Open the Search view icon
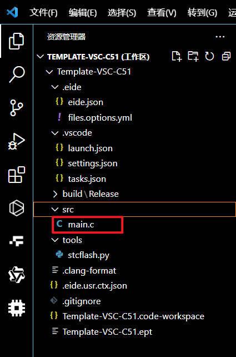Image resolution: width=236 pixels, height=357 pixels. [16, 74]
